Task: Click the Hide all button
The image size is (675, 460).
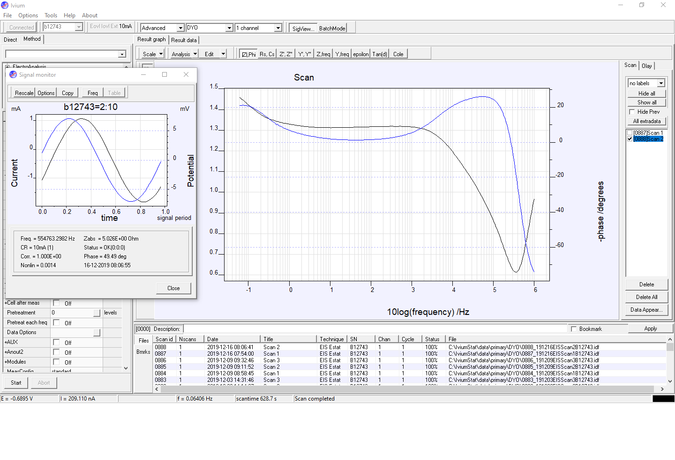Action: pos(646,94)
